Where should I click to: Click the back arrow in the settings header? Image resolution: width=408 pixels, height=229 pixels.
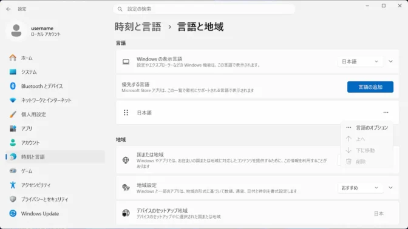click(8, 9)
